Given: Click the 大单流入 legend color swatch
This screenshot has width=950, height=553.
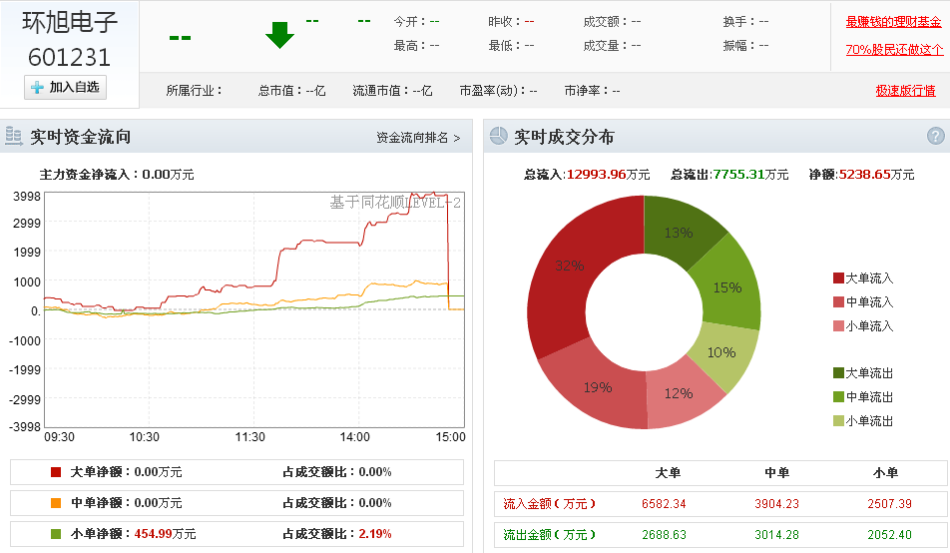Looking at the screenshot, I should tap(838, 278).
